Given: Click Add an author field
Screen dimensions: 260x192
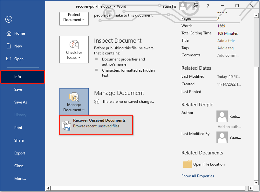Looking at the screenshot, I should pyautogui.click(x=229, y=127).
